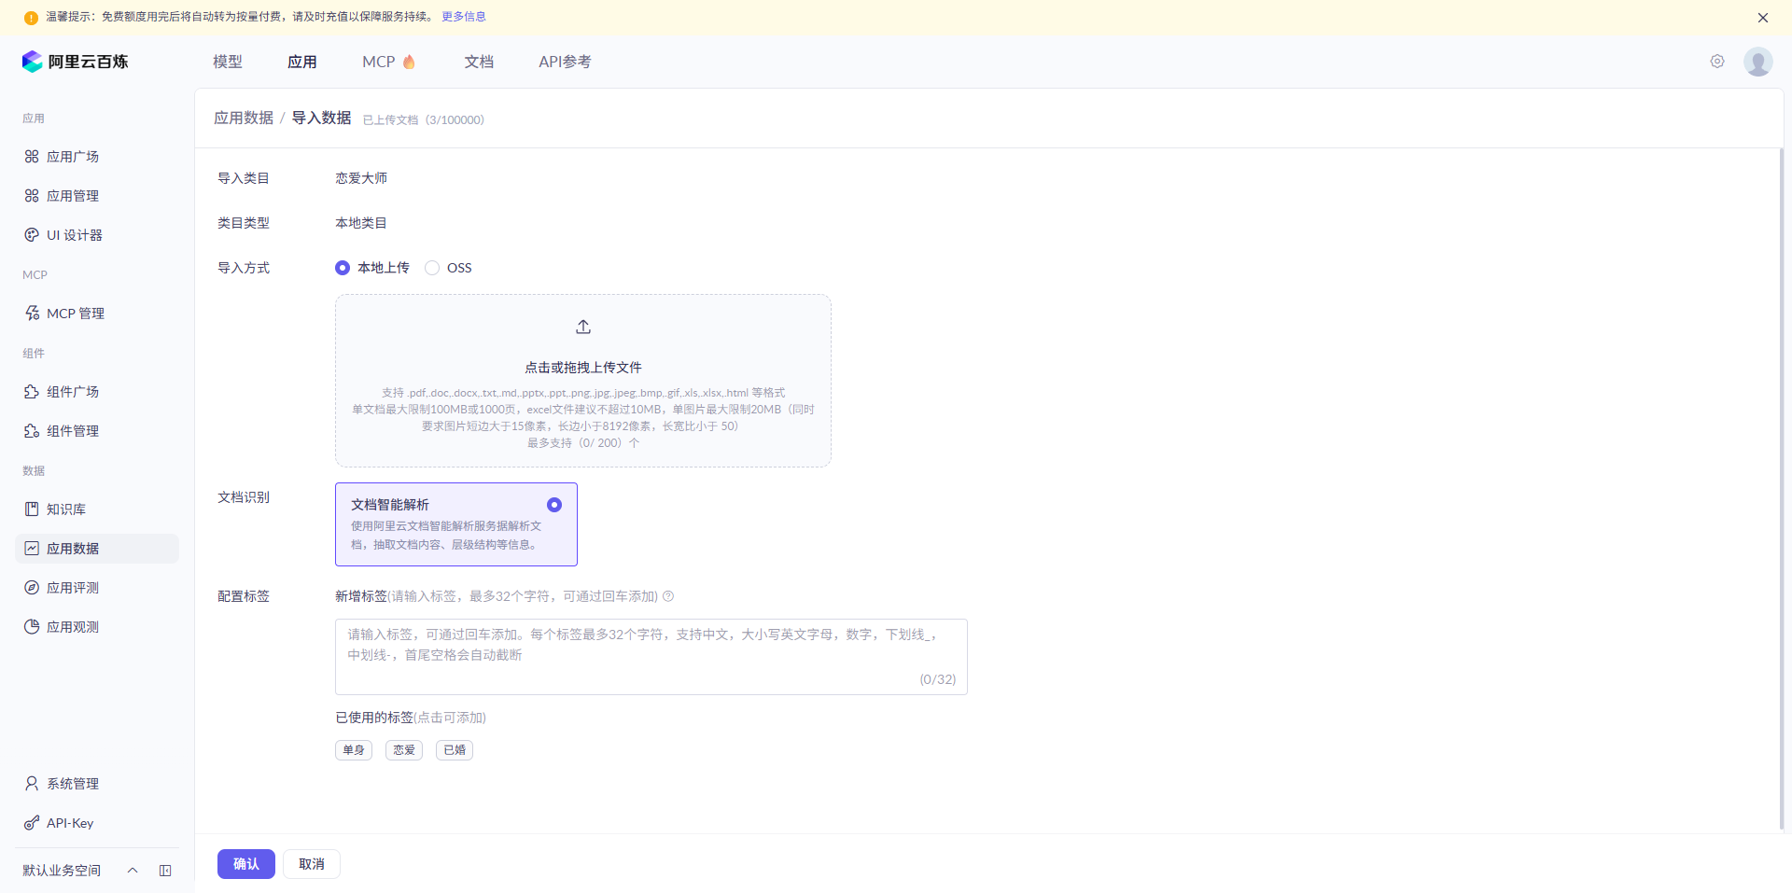
Task: Click the 本地类目 type value
Action: tap(361, 223)
